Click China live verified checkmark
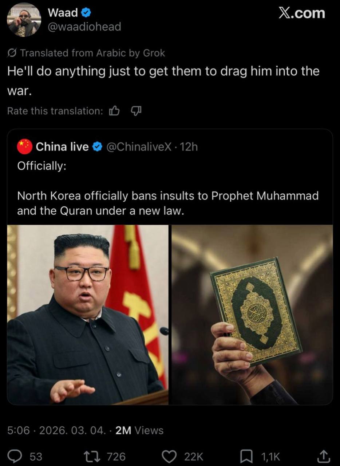Image resolution: width=340 pixels, height=466 pixels. (97, 147)
